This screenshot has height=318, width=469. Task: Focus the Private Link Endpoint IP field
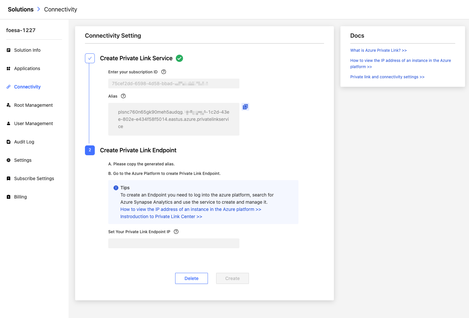[174, 243]
